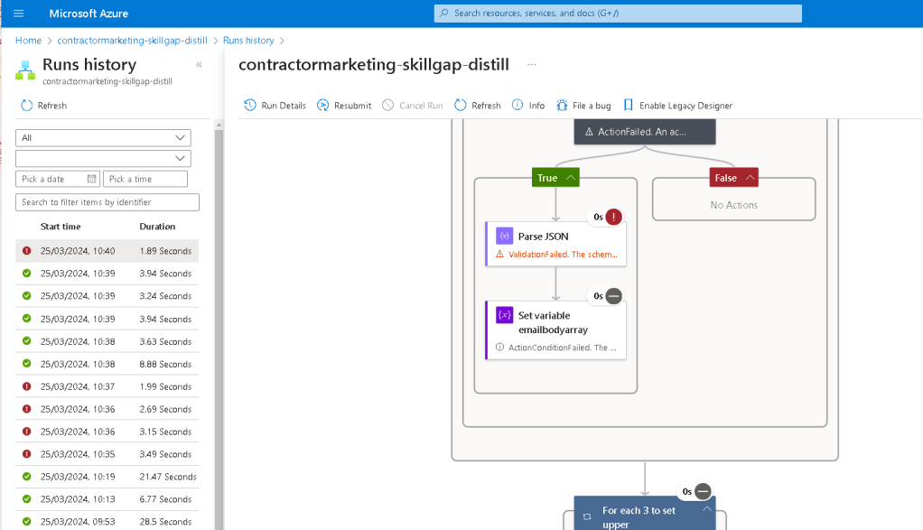Open the All status filter dropdown
The image size is (923, 530).
[103, 137]
